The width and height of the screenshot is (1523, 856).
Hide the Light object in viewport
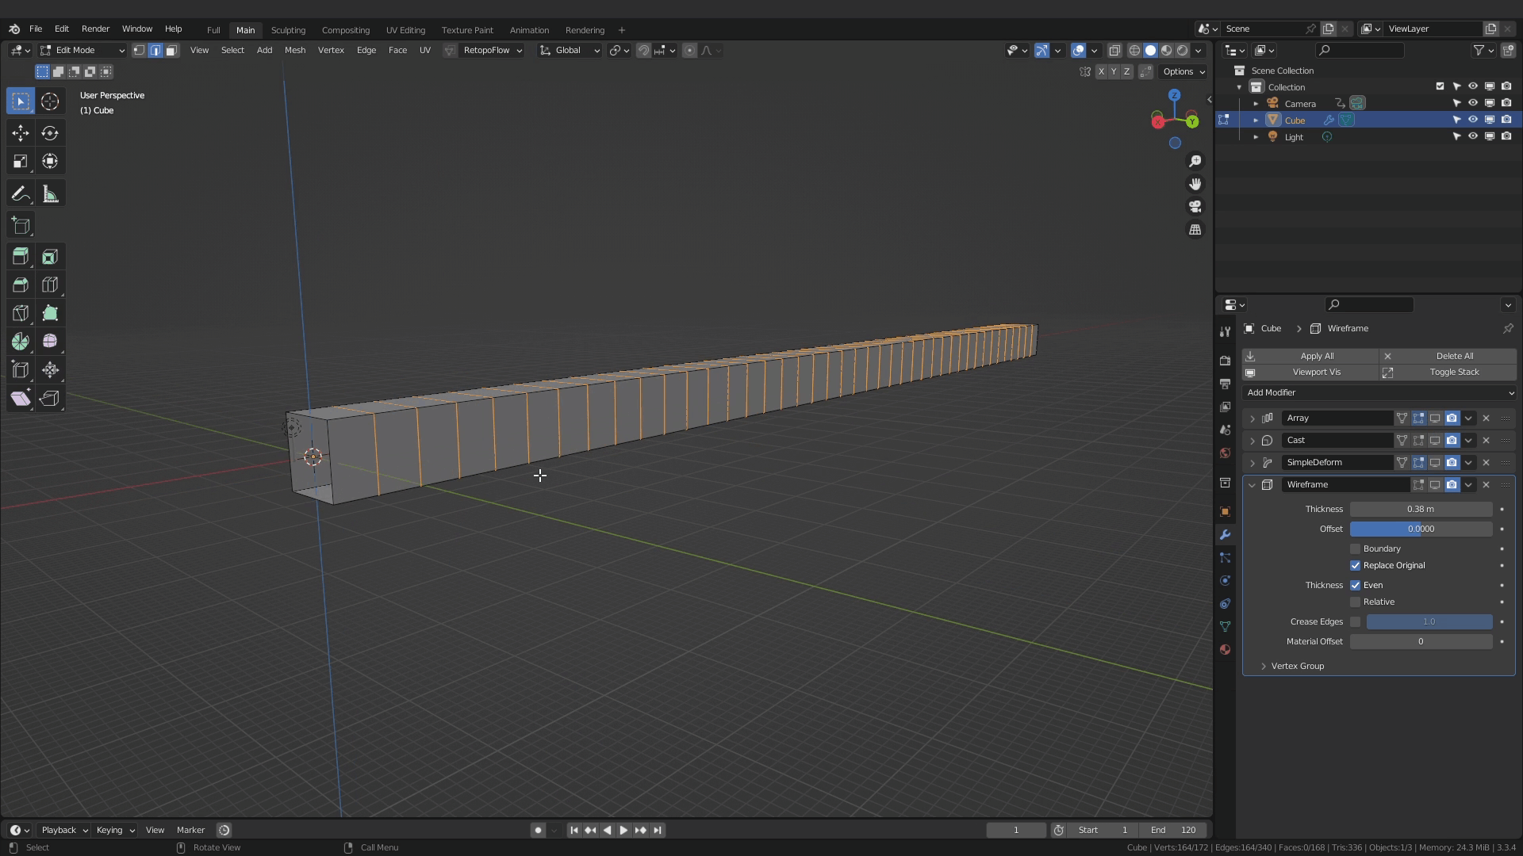click(1472, 136)
